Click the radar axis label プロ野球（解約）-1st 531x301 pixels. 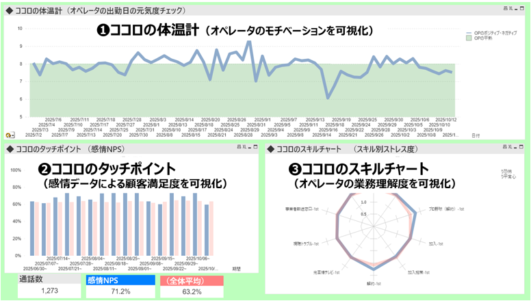point(446,209)
